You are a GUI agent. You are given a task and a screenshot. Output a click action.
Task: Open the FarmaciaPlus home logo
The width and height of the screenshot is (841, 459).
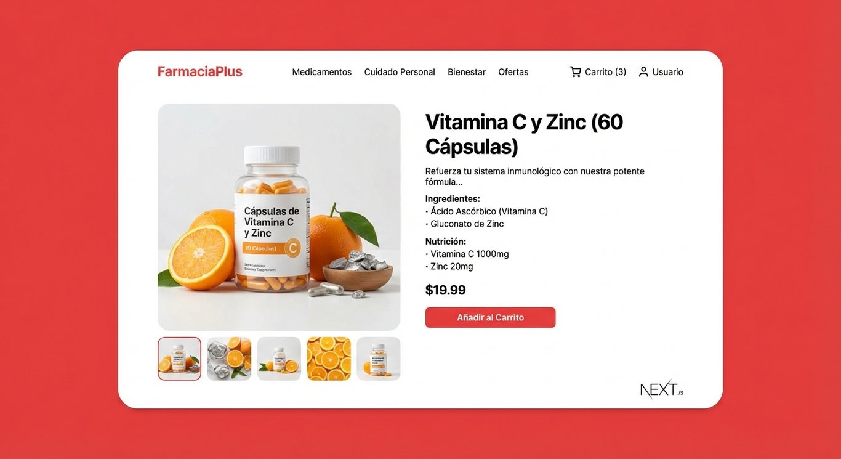(x=200, y=71)
